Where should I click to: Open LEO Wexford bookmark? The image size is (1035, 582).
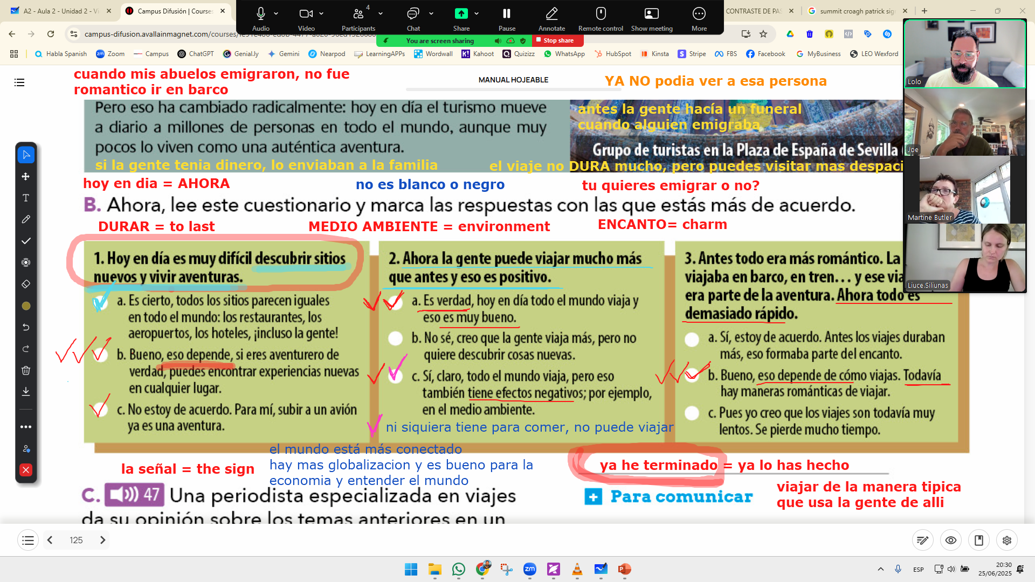tap(874, 54)
